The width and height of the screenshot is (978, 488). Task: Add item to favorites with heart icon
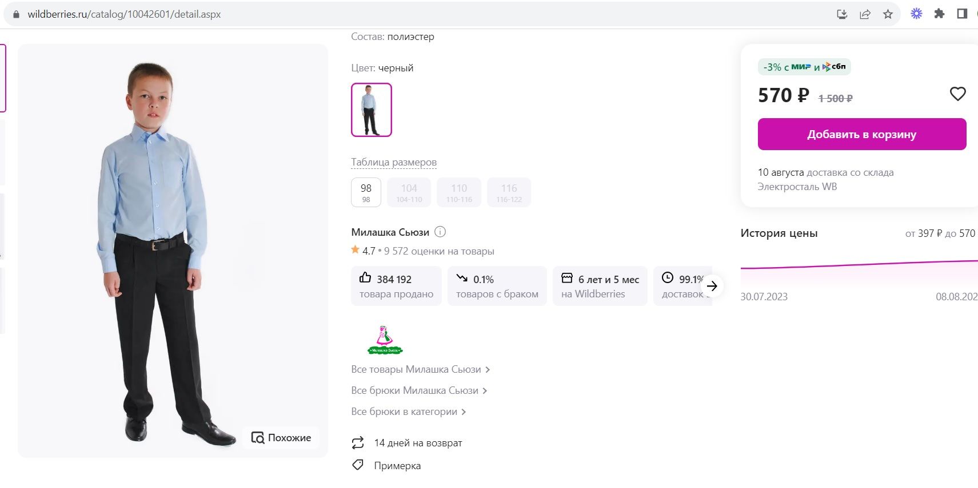click(957, 94)
